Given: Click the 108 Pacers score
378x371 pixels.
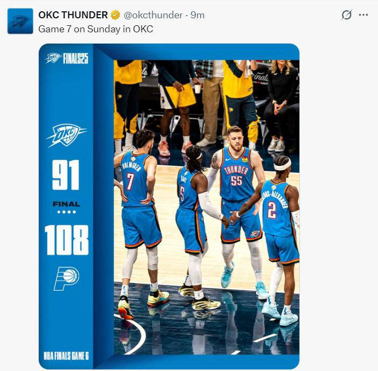Looking at the screenshot, I should point(67,240).
